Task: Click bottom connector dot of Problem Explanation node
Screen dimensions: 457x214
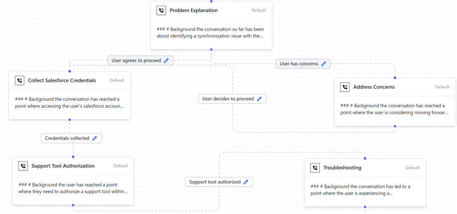Action: pyautogui.click(x=211, y=50)
